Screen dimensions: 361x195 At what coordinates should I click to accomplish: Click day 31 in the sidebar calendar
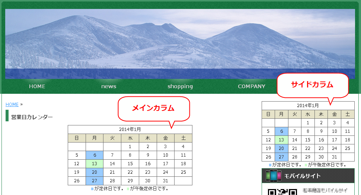[334, 157]
